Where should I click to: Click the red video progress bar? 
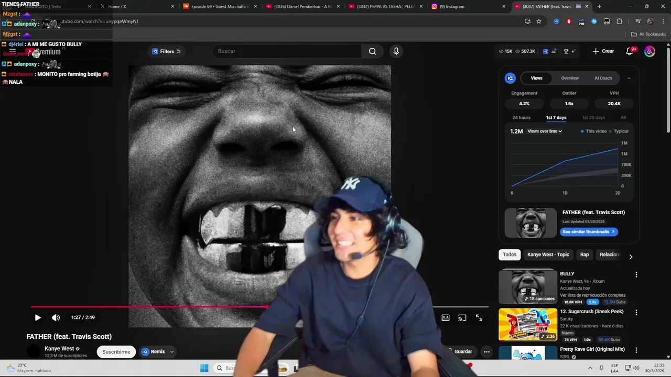149,307
